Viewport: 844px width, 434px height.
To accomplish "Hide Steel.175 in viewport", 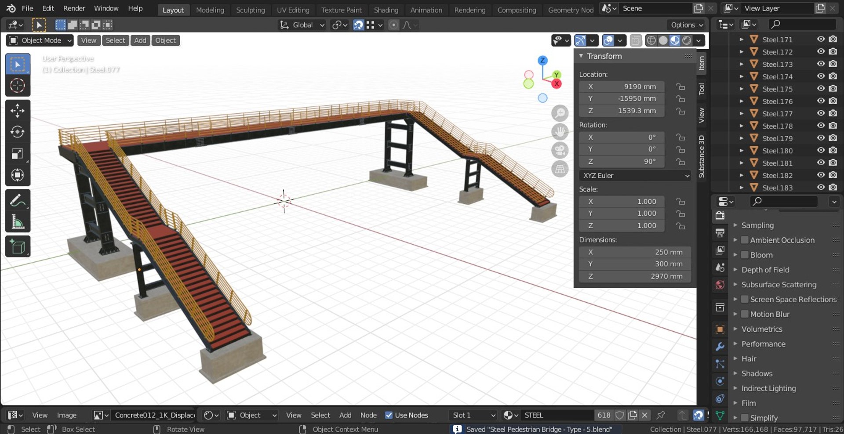I will click(821, 88).
